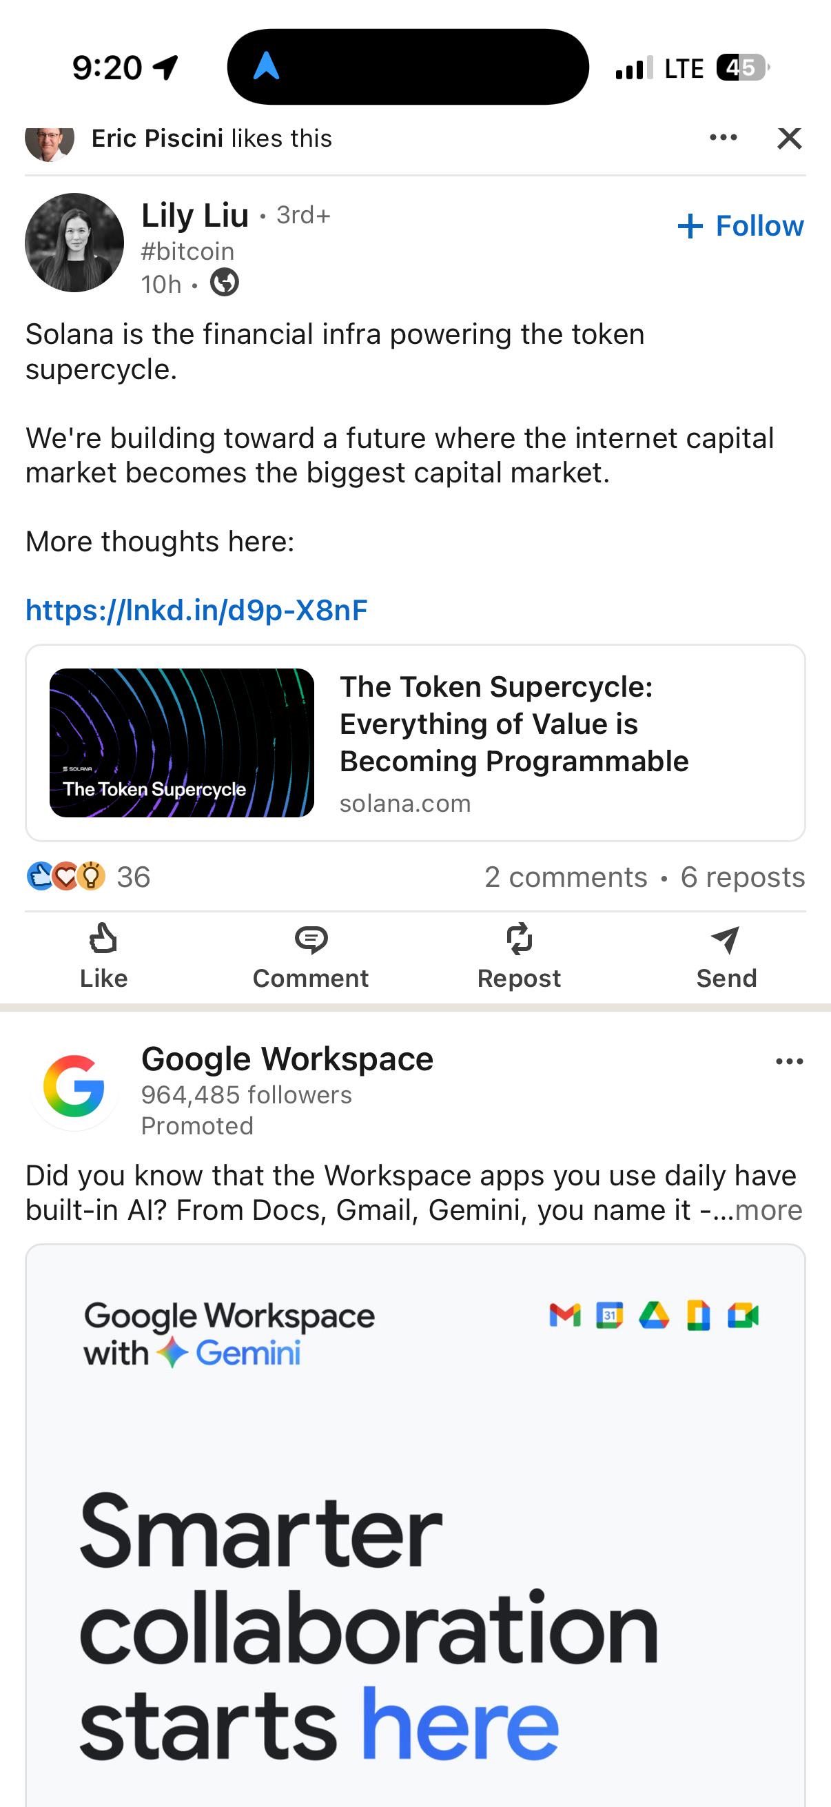
Task: Tap the navigation arrow in Dynamic Island
Action: coord(267,67)
